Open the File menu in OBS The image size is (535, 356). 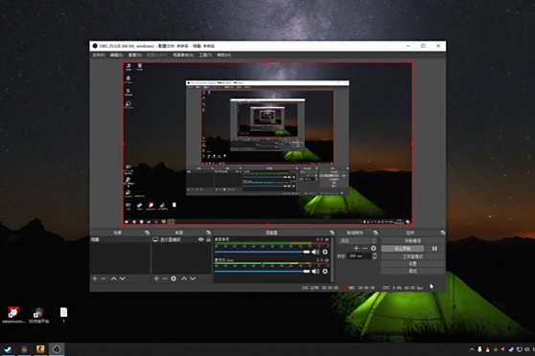[99, 55]
